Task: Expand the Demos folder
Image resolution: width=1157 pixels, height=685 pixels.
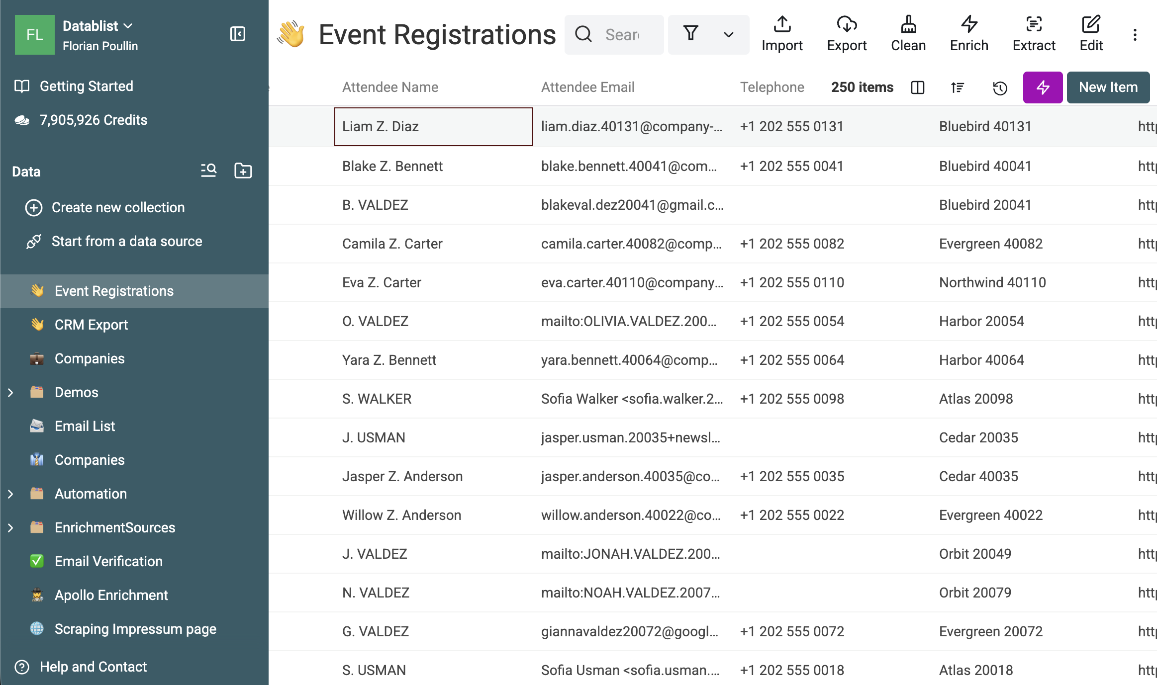Action: (10, 393)
